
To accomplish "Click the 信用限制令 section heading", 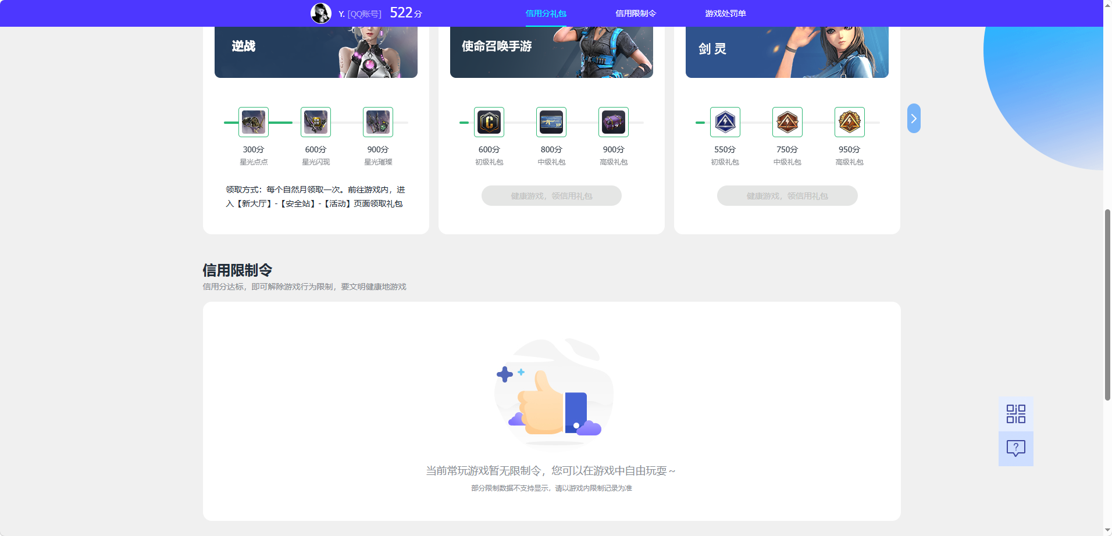I will [x=237, y=270].
